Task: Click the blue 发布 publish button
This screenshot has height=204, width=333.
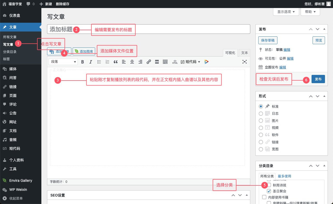Action: (318, 79)
